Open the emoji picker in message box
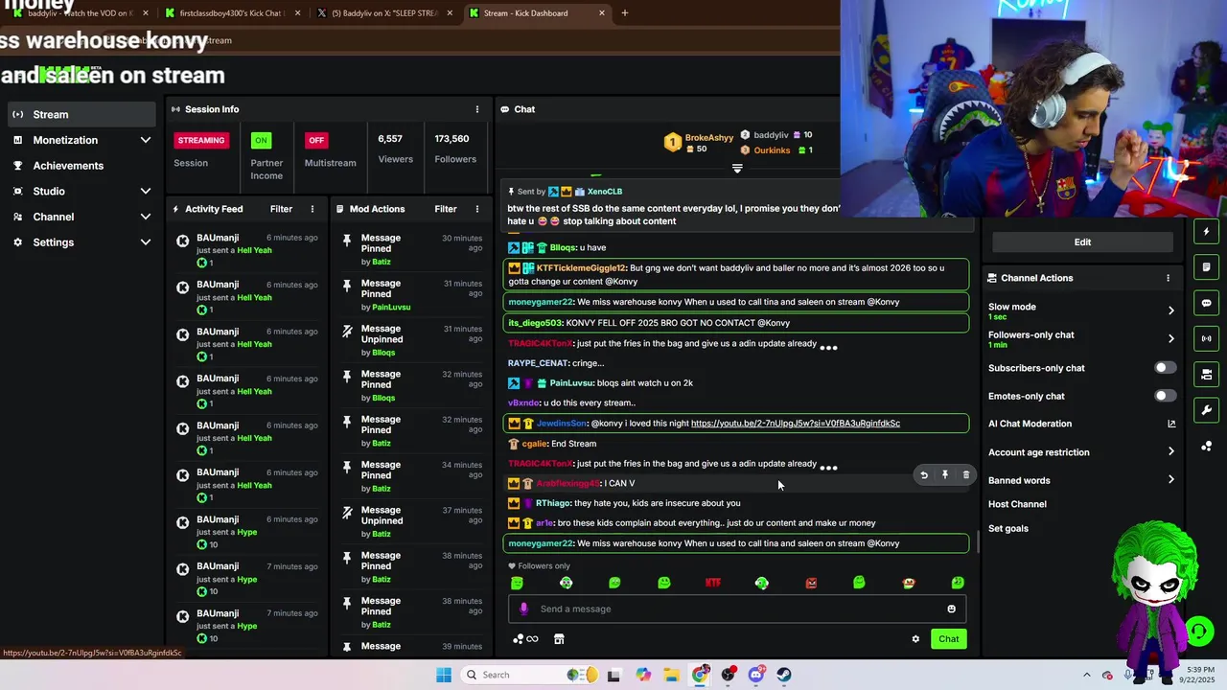Screen dimensions: 1227x690 [x=951, y=609]
